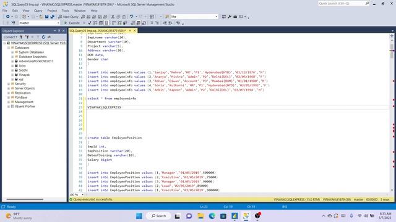Click the Activity Monitor icon in Object Explorer
Viewport: 396px width, 222px height.
49,37
